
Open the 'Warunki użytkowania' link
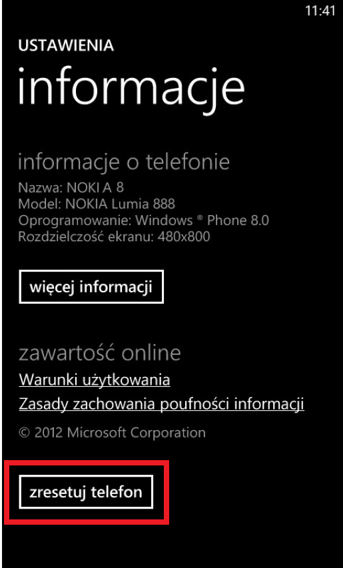[95, 380]
